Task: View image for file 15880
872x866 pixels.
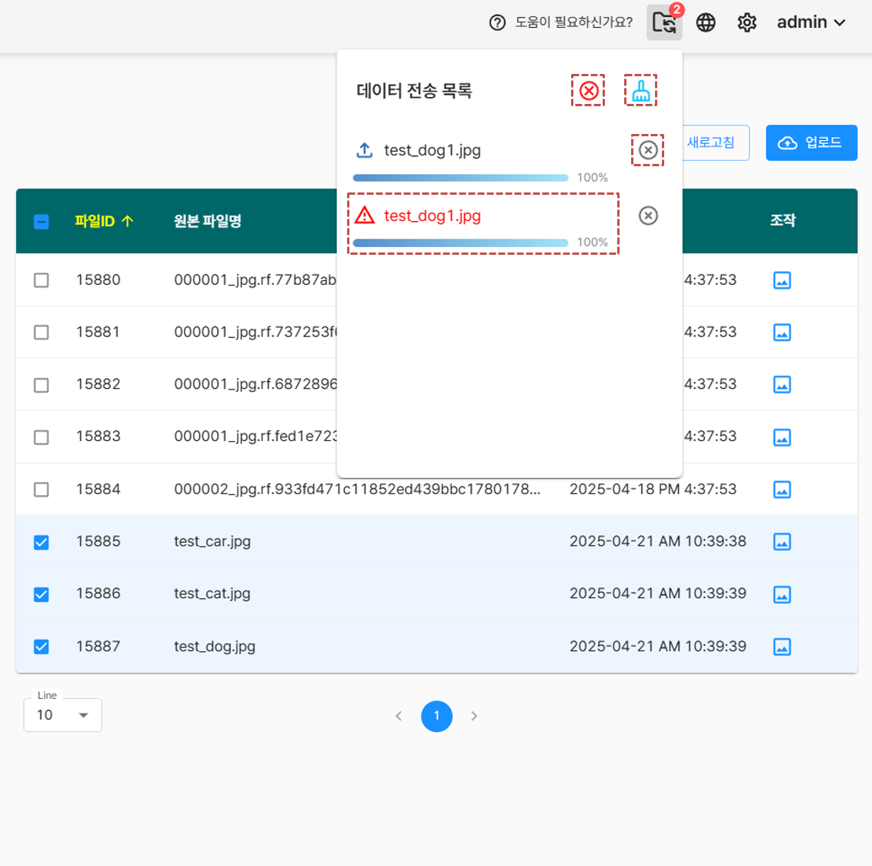Action: (782, 280)
